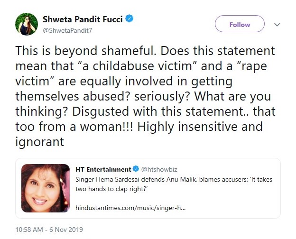The image size is (296, 239).
Task: Click the Follow button
Action: pyautogui.click(x=240, y=24)
